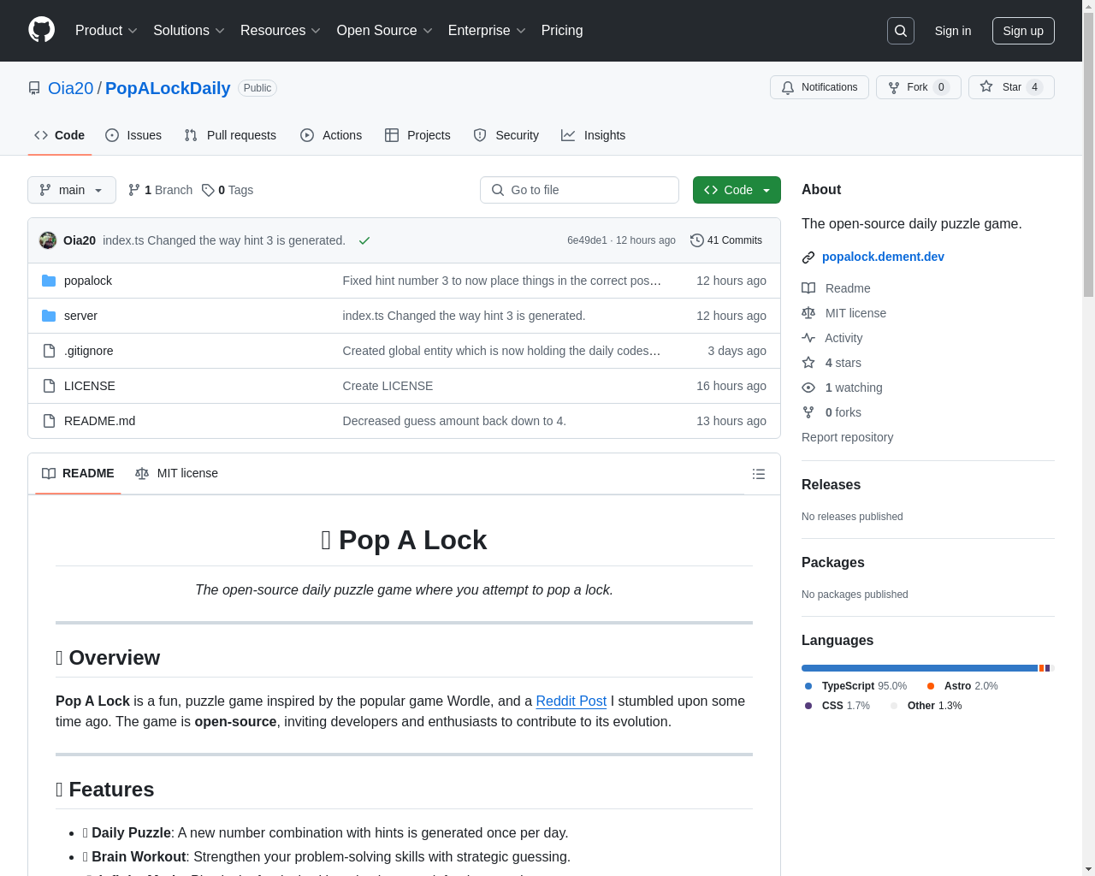Click the GitHub logo icon

click(42, 30)
